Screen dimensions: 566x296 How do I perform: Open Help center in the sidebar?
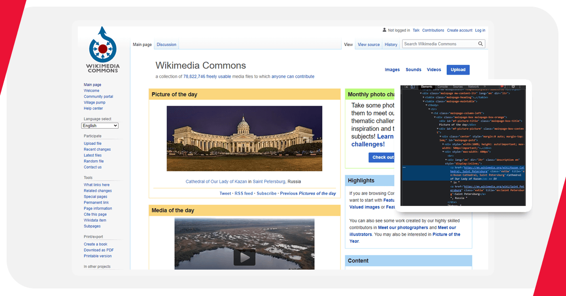(93, 108)
